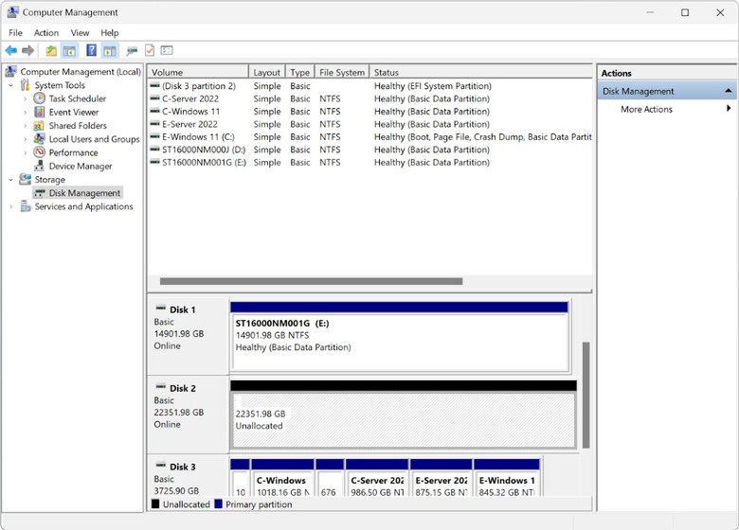This screenshot has height=530, width=739.
Task: Toggle the Show/Hide Action Pane icon
Action: pos(110,51)
